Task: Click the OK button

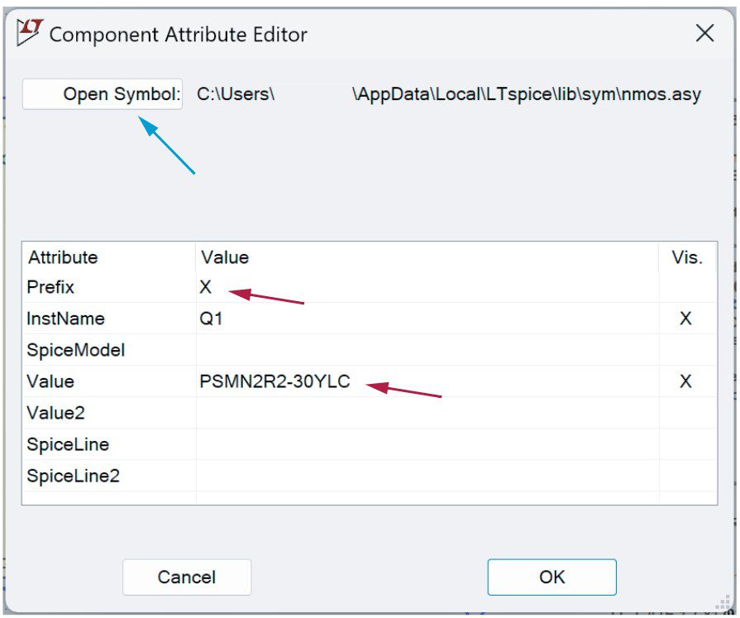Action: pyautogui.click(x=551, y=577)
